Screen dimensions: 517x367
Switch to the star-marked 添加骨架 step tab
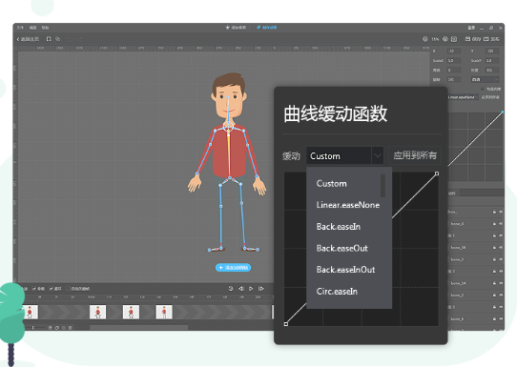(236, 28)
